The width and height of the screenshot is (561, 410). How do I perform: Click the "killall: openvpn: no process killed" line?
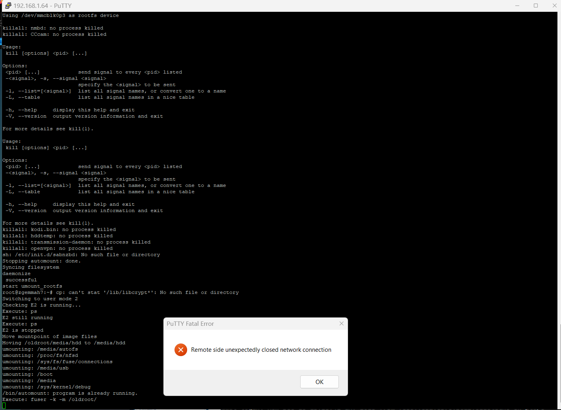(x=58, y=248)
